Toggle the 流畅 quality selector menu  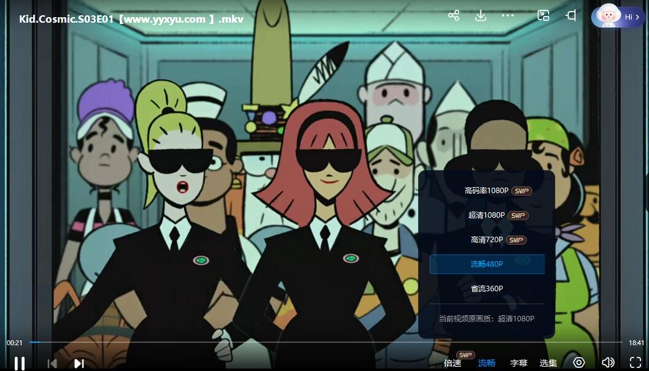pyautogui.click(x=487, y=363)
